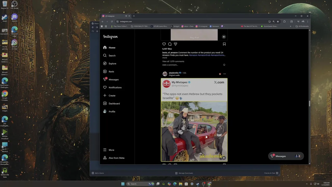Click Add a Game in Steam window
Screen dimensions: 332x187
pyautogui.click(x=98, y=173)
